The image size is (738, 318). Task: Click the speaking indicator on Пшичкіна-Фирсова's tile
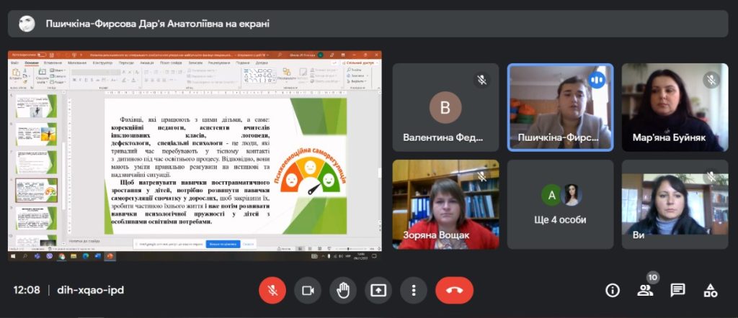pyautogui.click(x=597, y=80)
